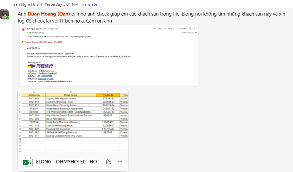This screenshot has width=293, height=172.
Task: Click trip code 15906062 cell
Action: pos(108,122)
